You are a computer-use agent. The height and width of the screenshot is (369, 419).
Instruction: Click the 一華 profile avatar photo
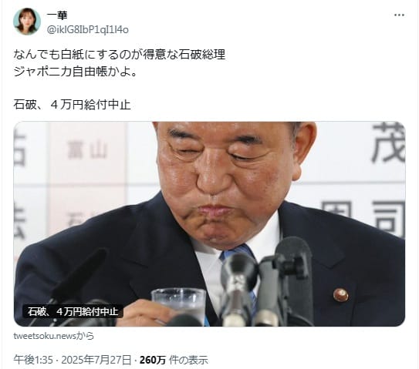click(27, 22)
